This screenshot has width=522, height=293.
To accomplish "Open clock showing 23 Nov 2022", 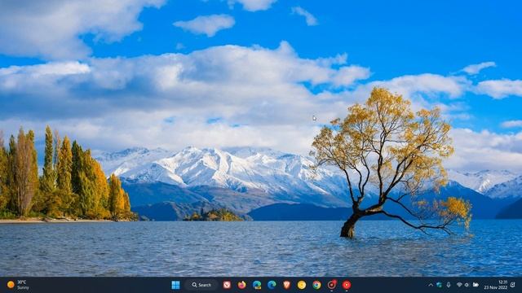I will click(496, 285).
